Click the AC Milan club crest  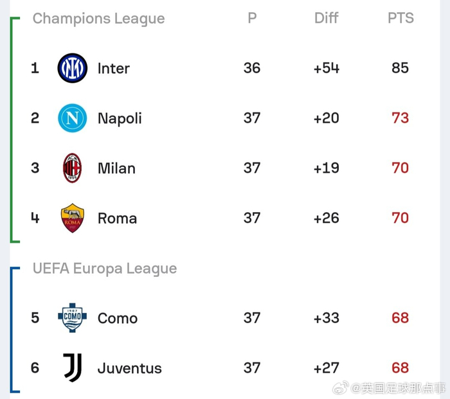(x=72, y=168)
